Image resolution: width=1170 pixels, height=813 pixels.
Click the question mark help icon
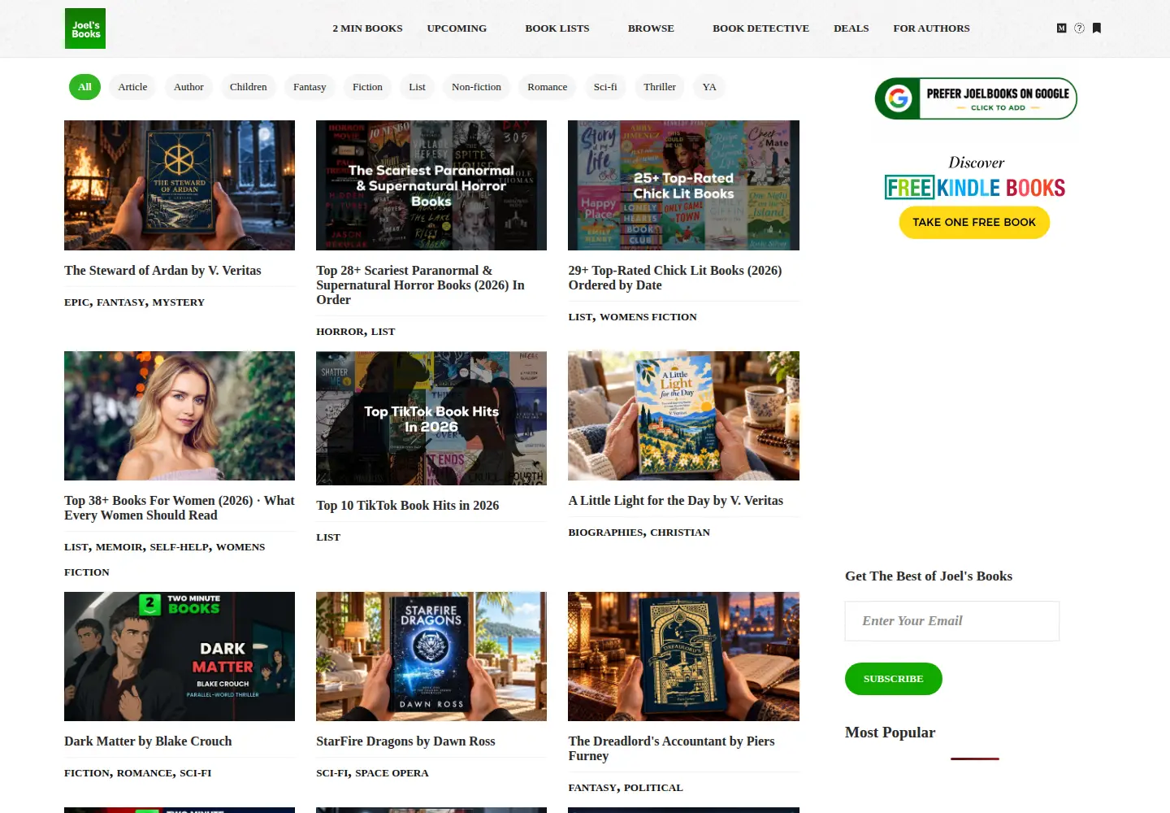[x=1079, y=28]
